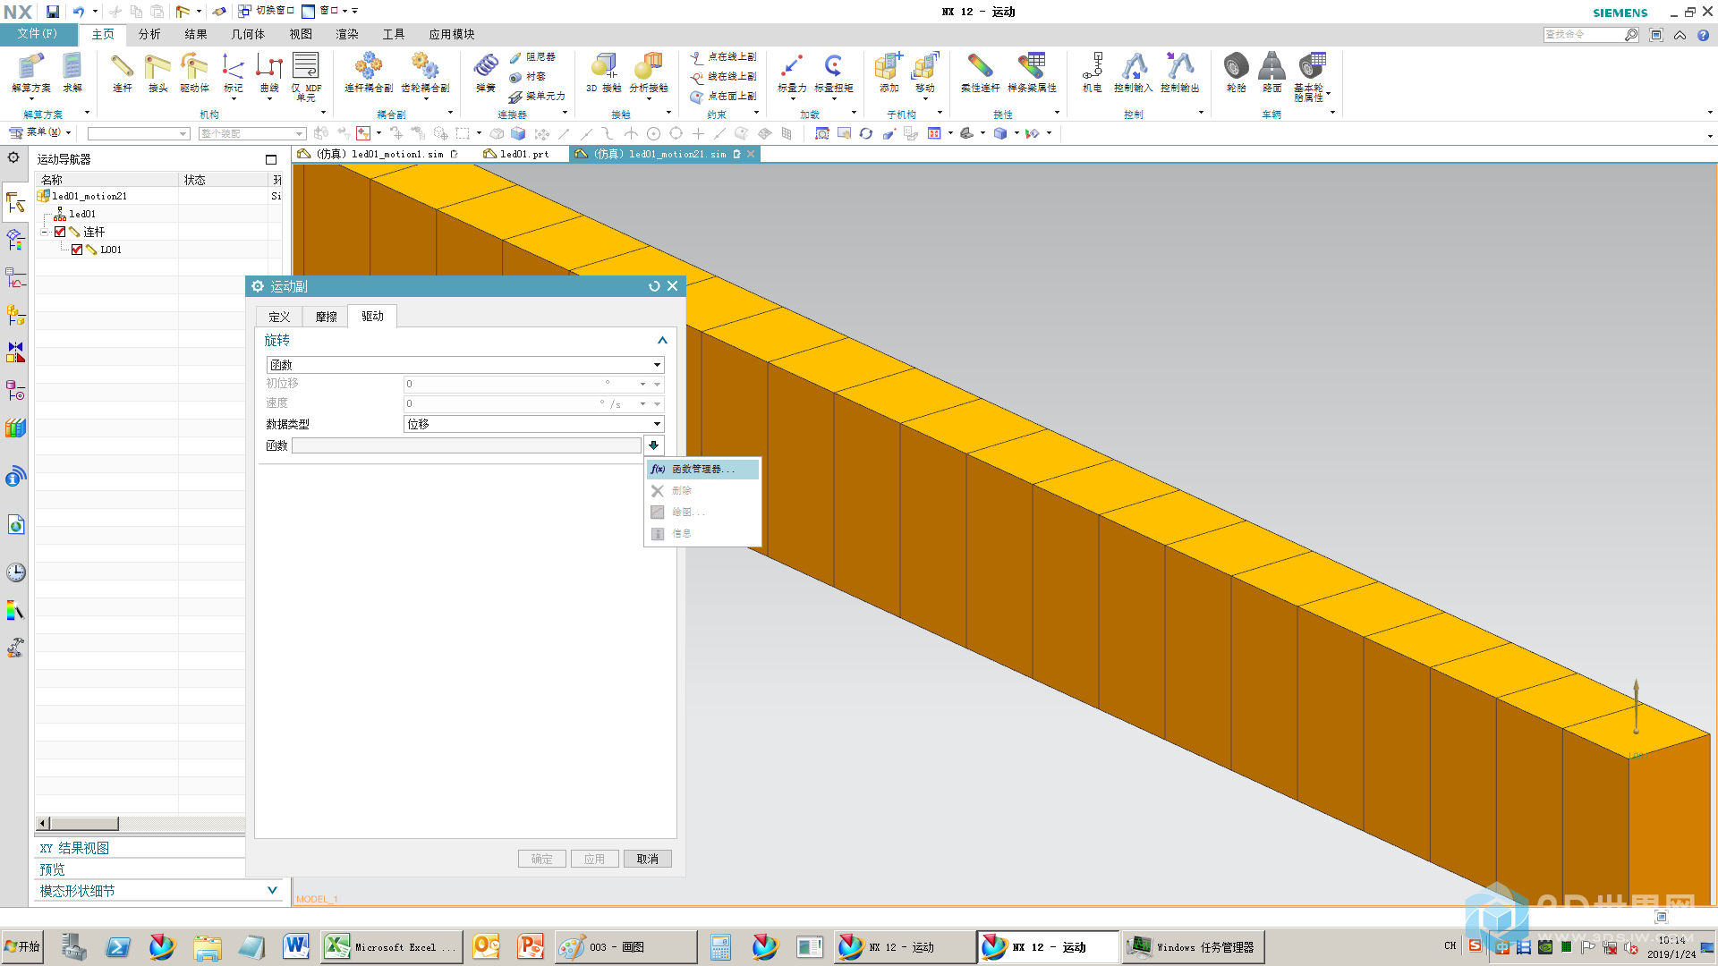
Task: Open the 样条梁属性 tool
Action: tap(1032, 72)
